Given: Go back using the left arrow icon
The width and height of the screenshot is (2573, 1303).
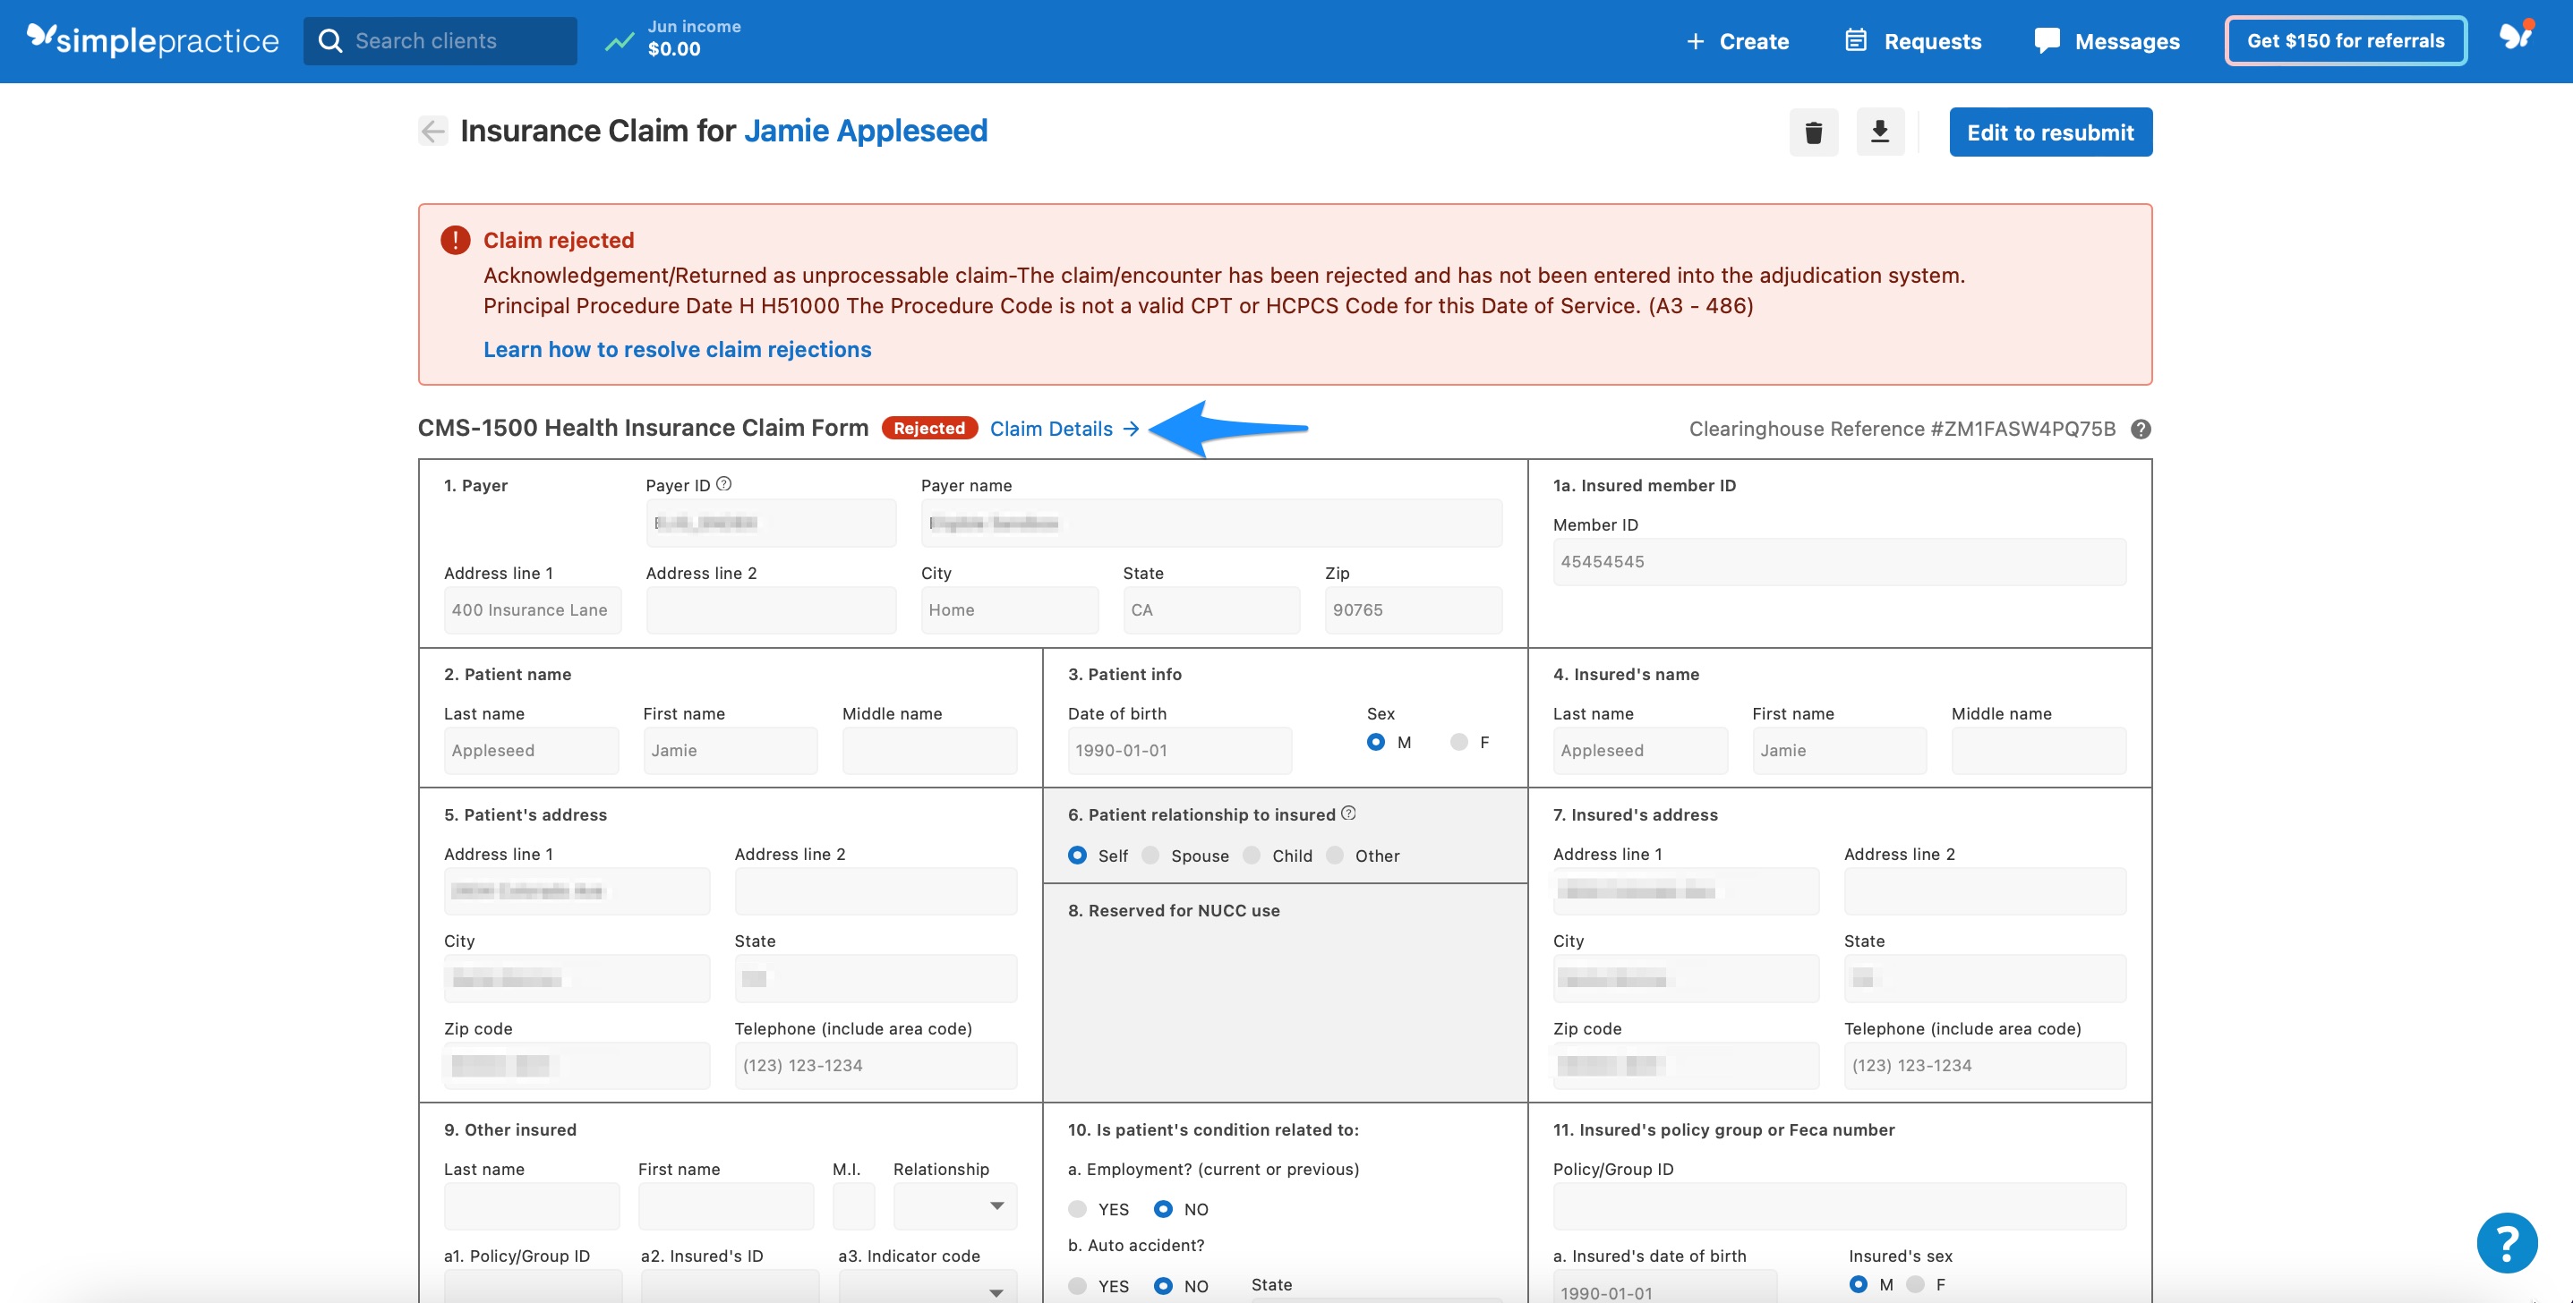Looking at the screenshot, I should 432,131.
